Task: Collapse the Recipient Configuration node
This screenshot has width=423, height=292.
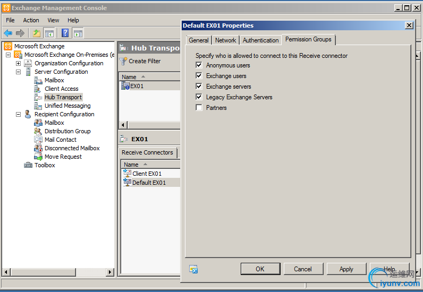Action: [x=19, y=114]
